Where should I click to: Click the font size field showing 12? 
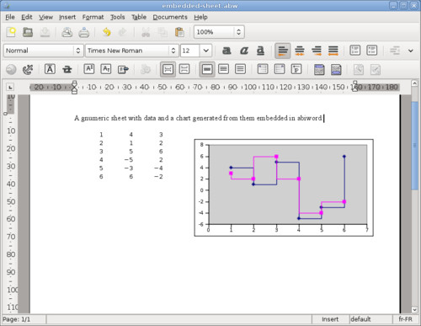189,51
